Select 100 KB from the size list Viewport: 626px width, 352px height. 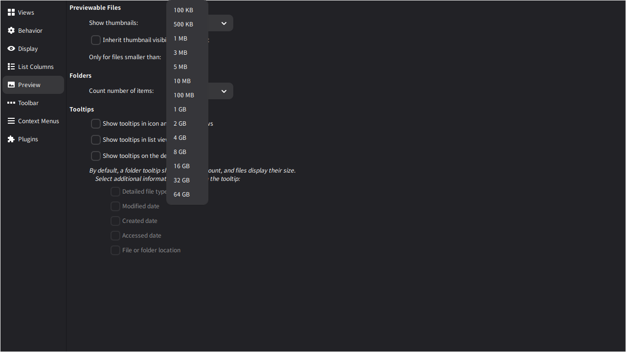(187, 10)
